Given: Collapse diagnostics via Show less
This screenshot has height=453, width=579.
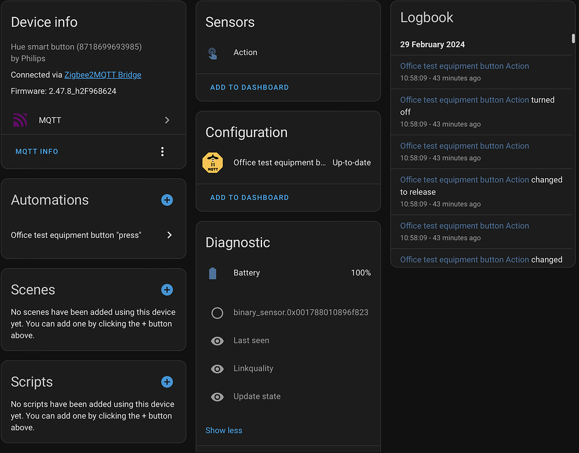Looking at the screenshot, I should 224,430.
